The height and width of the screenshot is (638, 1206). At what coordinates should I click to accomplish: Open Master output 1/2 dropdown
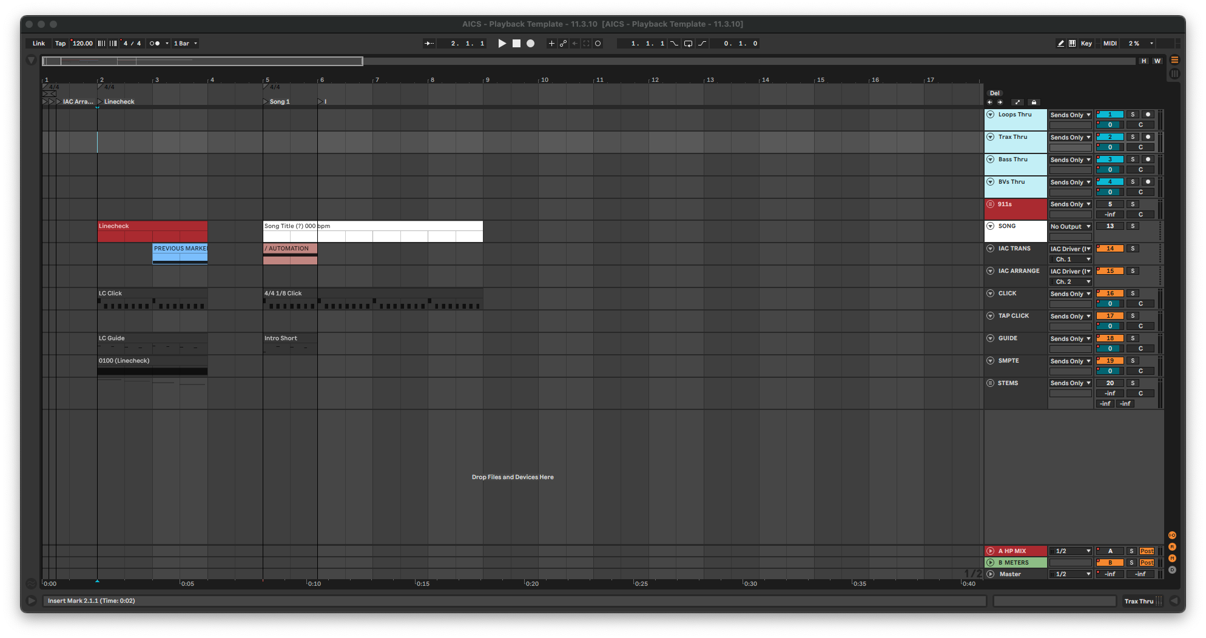point(1071,574)
